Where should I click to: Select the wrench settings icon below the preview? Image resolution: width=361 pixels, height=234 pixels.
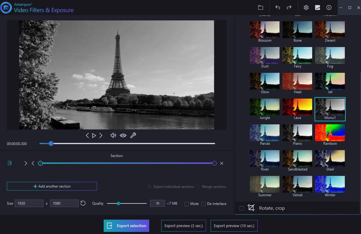(133, 135)
